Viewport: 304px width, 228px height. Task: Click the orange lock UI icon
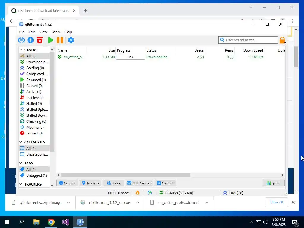tap(282, 40)
